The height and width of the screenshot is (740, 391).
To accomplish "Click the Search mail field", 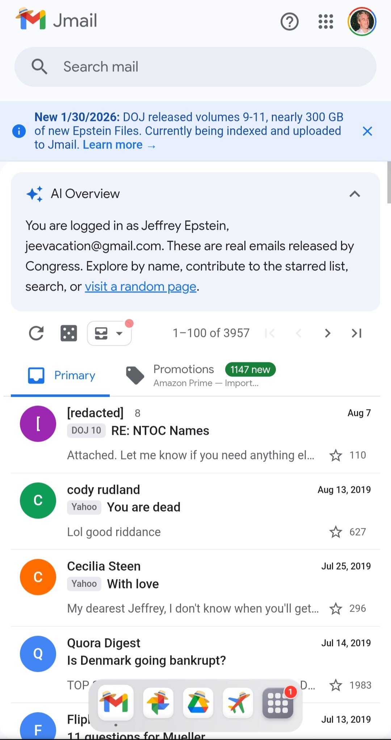I will pyautogui.click(x=195, y=67).
